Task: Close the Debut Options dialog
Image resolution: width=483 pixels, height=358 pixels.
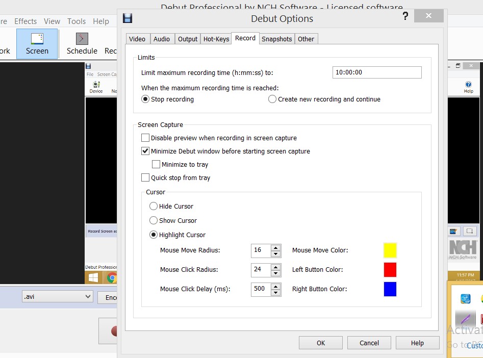Action: (428, 16)
